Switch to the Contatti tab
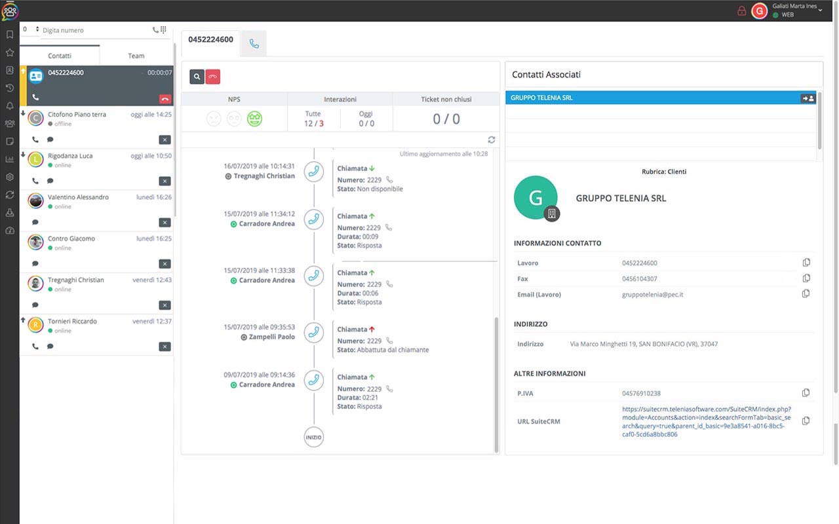Viewport: 839px width, 524px height. (60, 56)
